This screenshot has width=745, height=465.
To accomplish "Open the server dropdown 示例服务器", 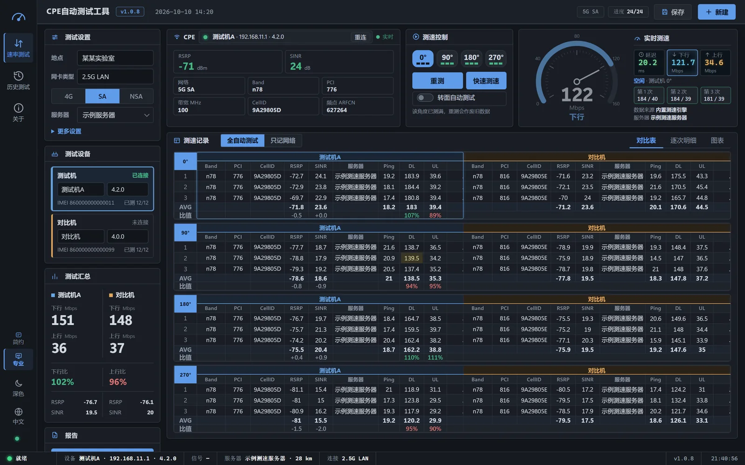I will tap(115, 115).
